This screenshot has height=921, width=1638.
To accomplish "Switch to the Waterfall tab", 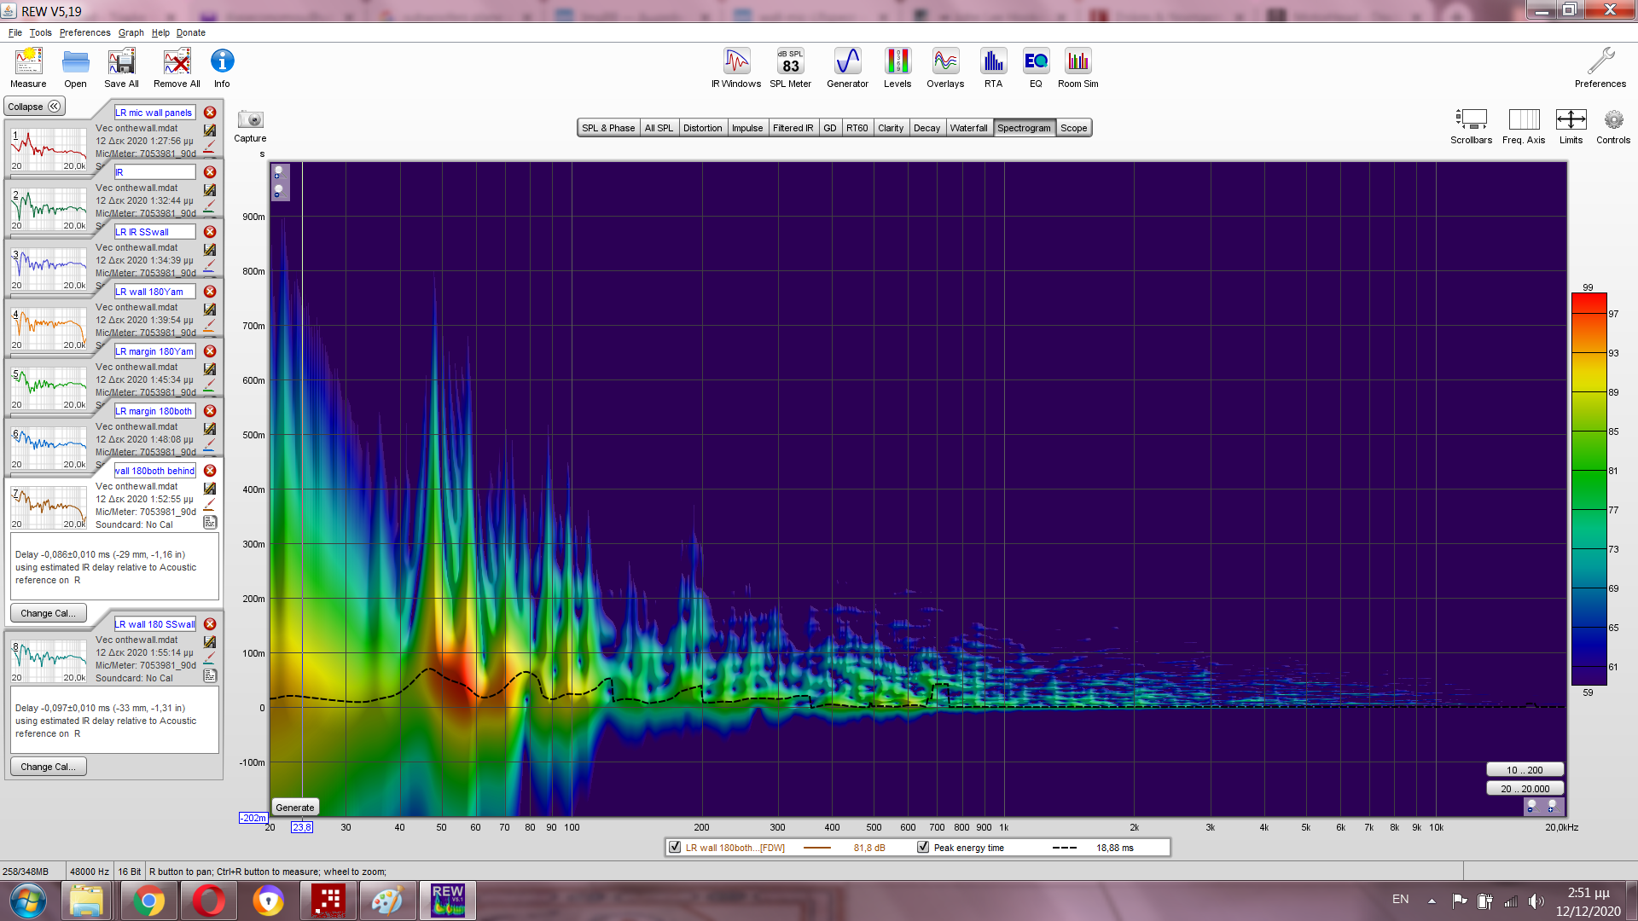I will point(968,128).
